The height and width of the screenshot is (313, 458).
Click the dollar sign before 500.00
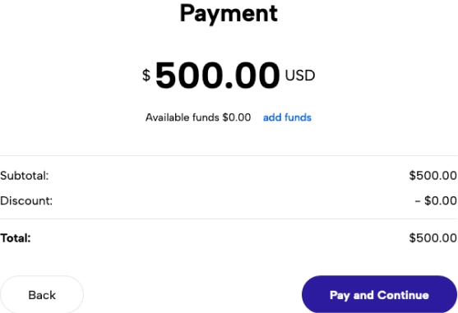[x=146, y=76]
